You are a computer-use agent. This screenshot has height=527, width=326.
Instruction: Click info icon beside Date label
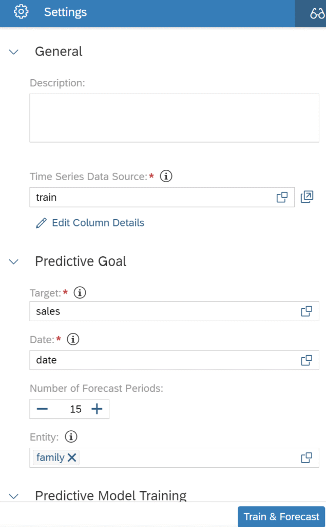[73, 339]
